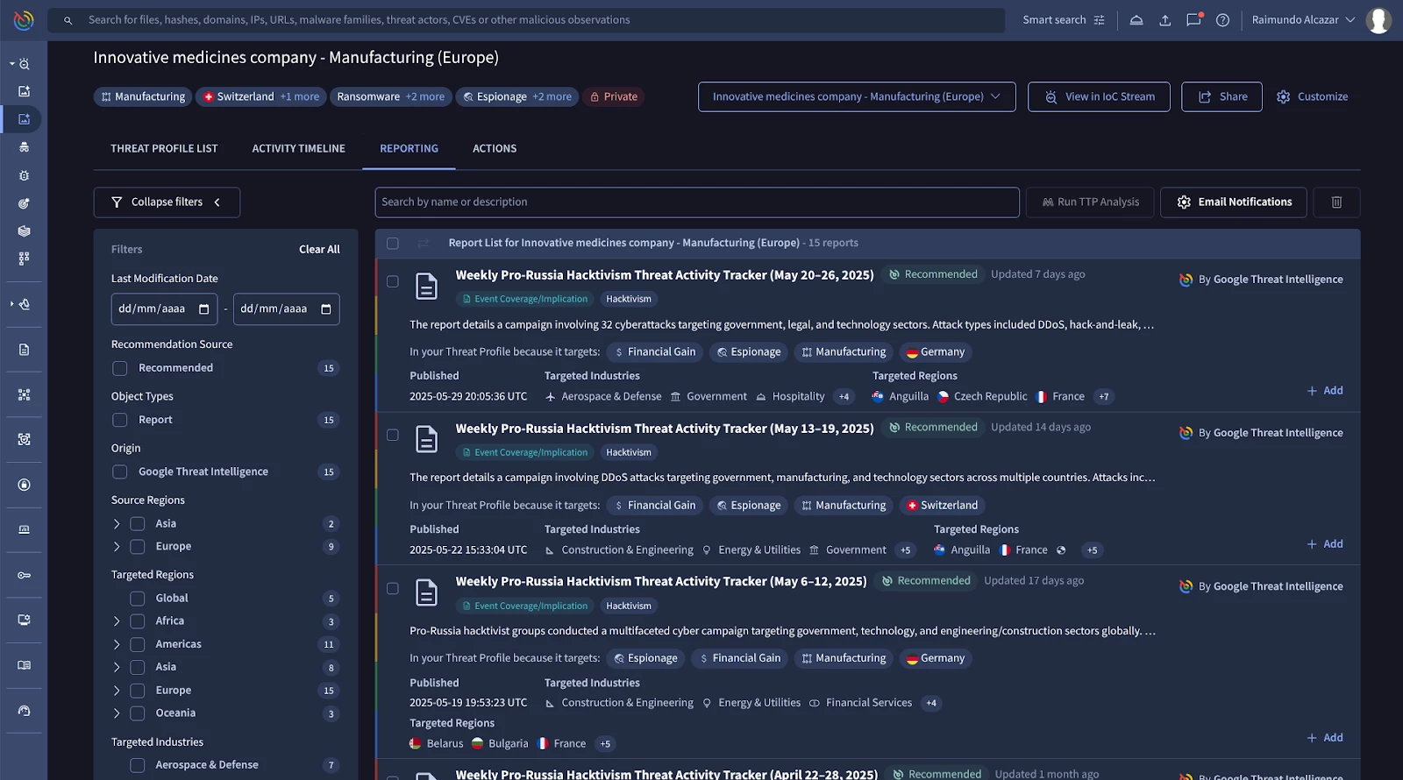
Task: Expand the Oceania targeted regions node
Action: coord(117,713)
